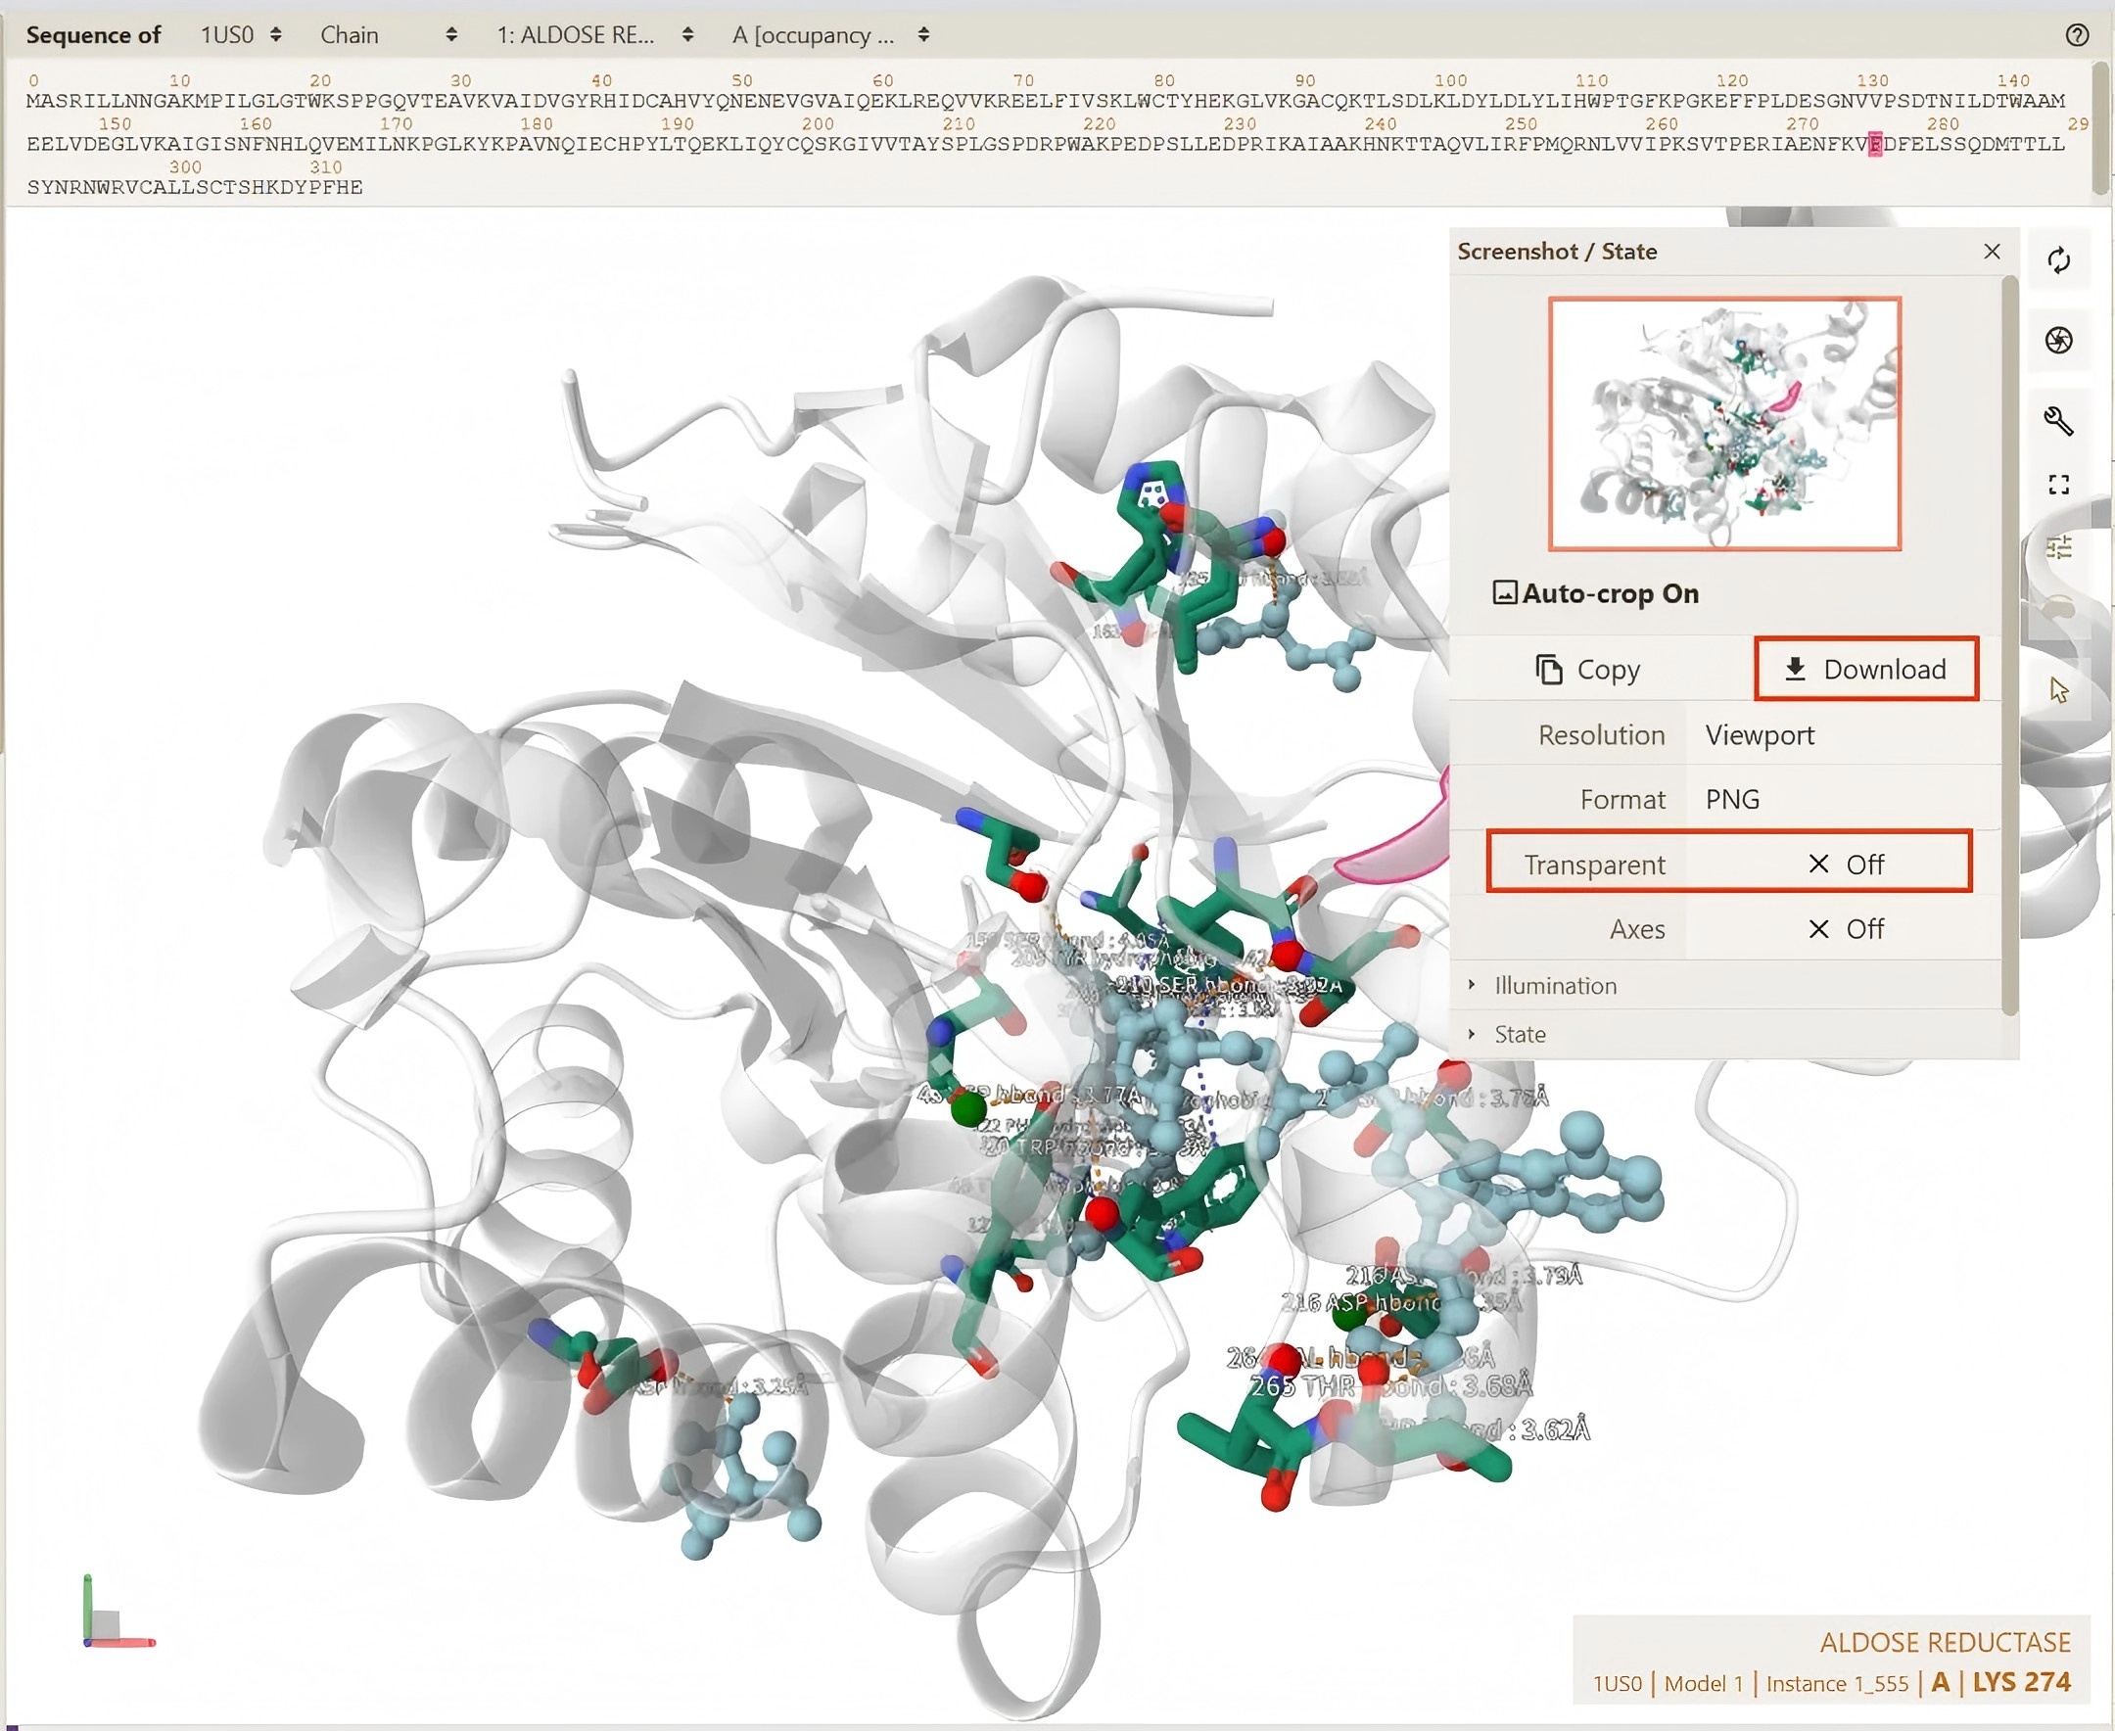
Task: Click the reset camera icon
Action: pos(2058,261)
